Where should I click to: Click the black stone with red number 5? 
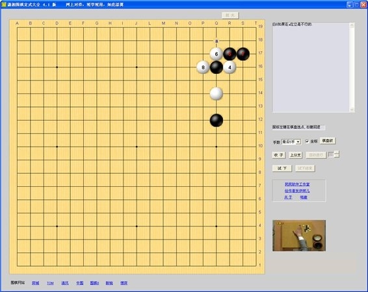(x=230, y=54)
